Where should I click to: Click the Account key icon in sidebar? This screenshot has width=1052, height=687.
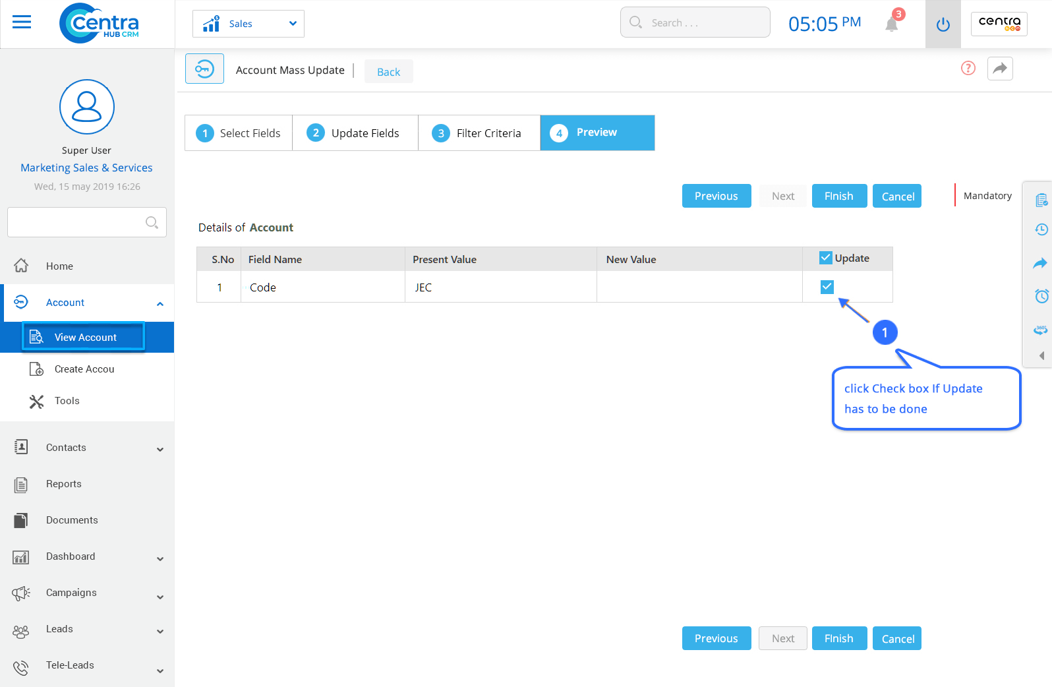[x=21, y=302]
